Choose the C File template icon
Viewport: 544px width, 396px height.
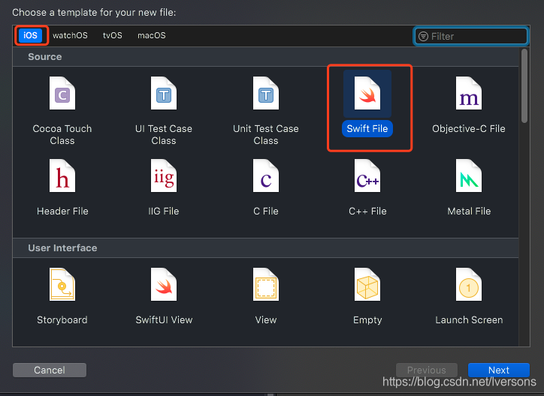tap(266, 175)
